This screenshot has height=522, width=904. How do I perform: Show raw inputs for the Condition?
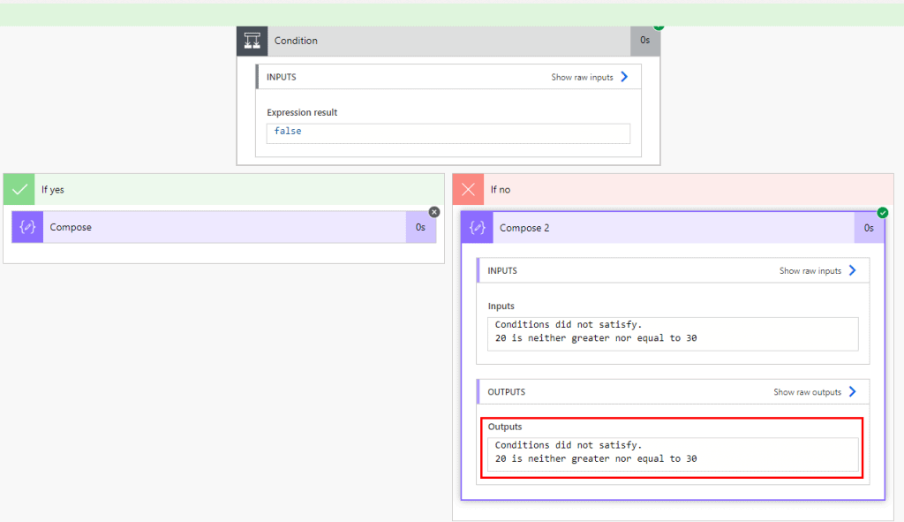pyautogui.click(x=582, y=78)
